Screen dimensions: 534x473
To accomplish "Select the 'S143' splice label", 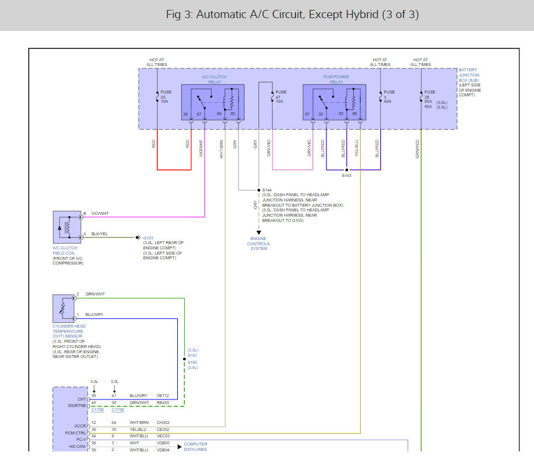I will point(346,175).
